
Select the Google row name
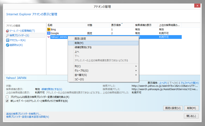coord(55,33)
